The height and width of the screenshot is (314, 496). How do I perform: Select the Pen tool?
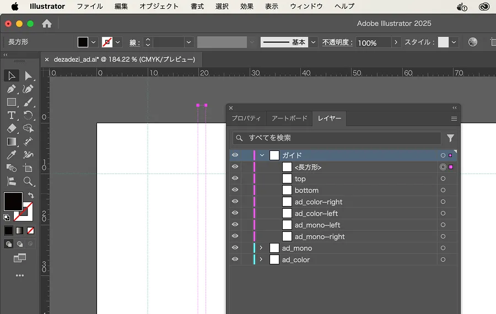[x=11, y=89]
